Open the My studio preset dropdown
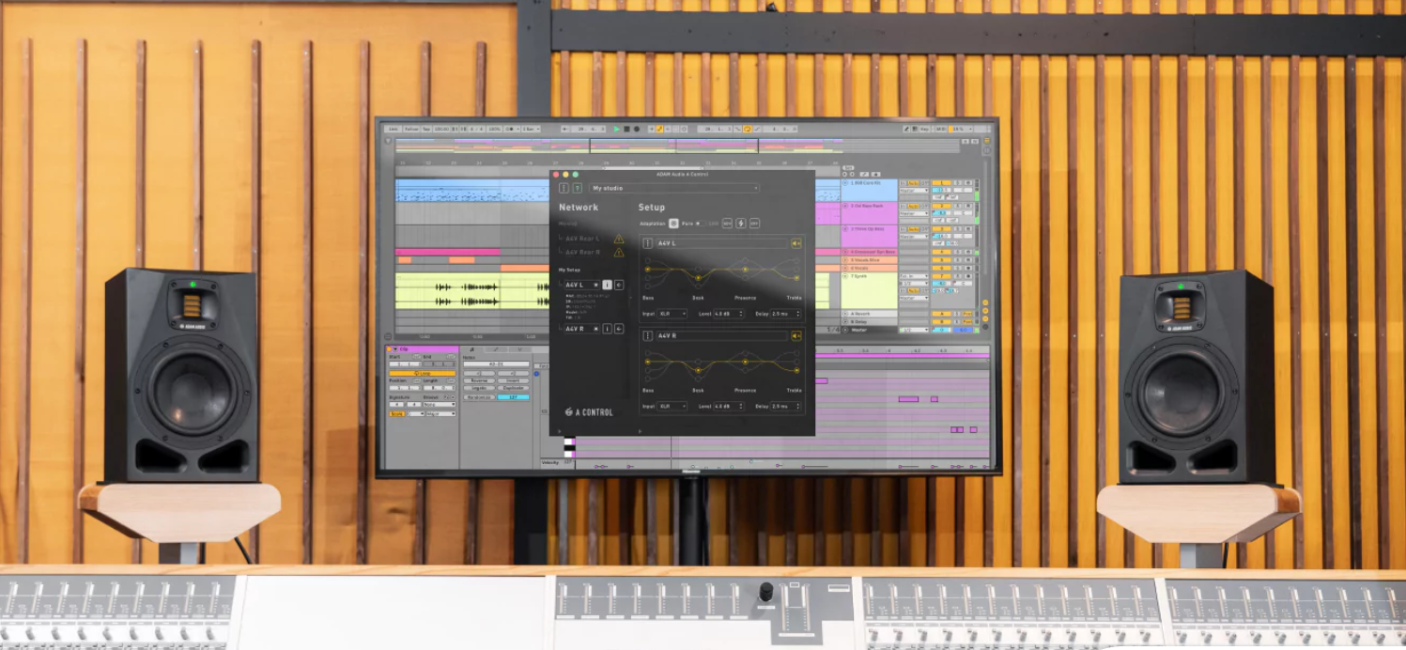Image resolution: width=1406 pixels, height=650 pixels. 675,187
